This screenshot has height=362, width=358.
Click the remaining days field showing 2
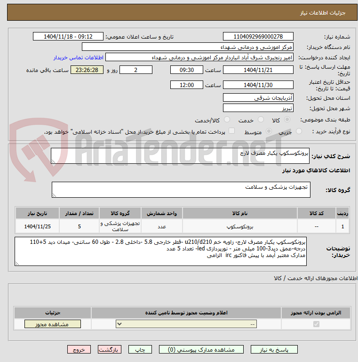coord(136,70)
